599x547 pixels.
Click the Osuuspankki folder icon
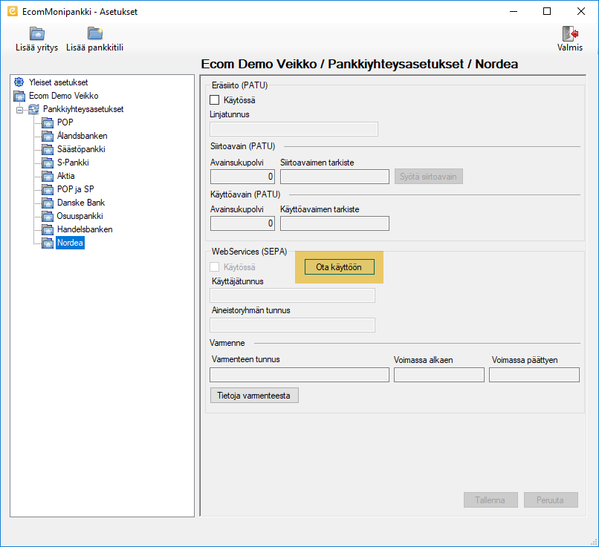48,216
